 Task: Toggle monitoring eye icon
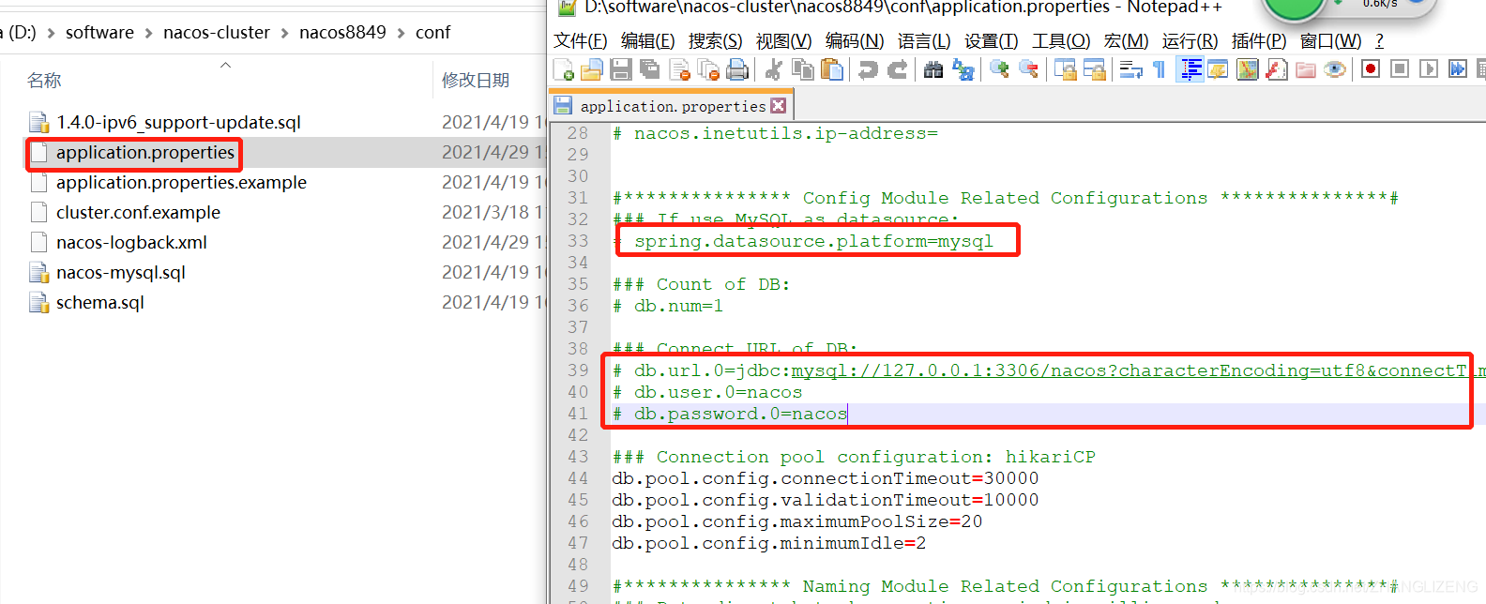(x=1335, y=69)
